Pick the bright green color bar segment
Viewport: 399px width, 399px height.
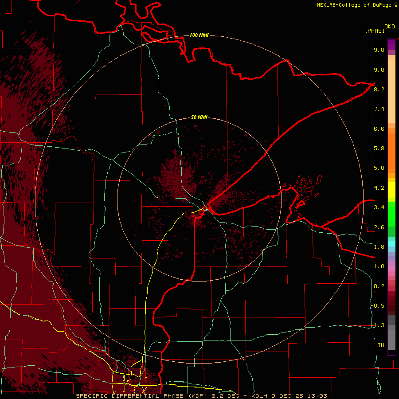tap(391, 214)
